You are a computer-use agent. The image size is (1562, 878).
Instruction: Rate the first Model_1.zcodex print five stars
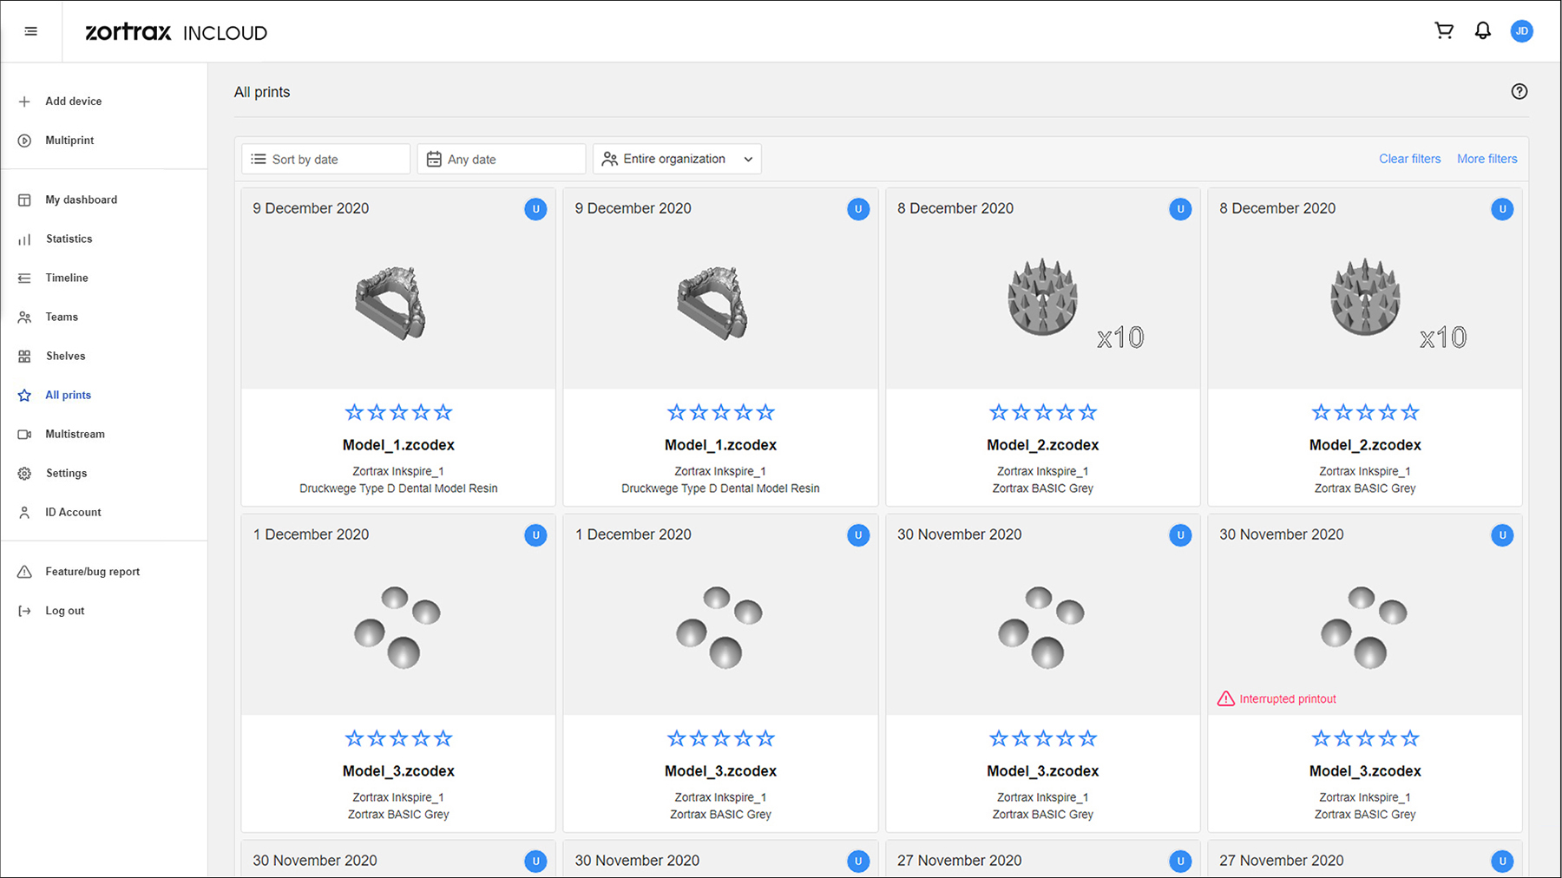(x=443, y=413)
